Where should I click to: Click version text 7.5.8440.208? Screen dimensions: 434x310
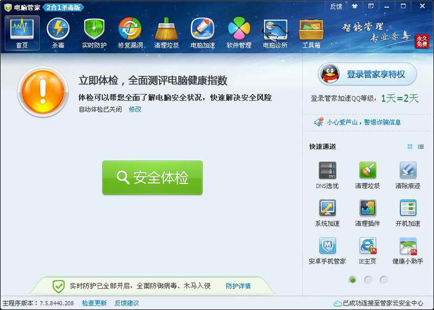[57, 303]
